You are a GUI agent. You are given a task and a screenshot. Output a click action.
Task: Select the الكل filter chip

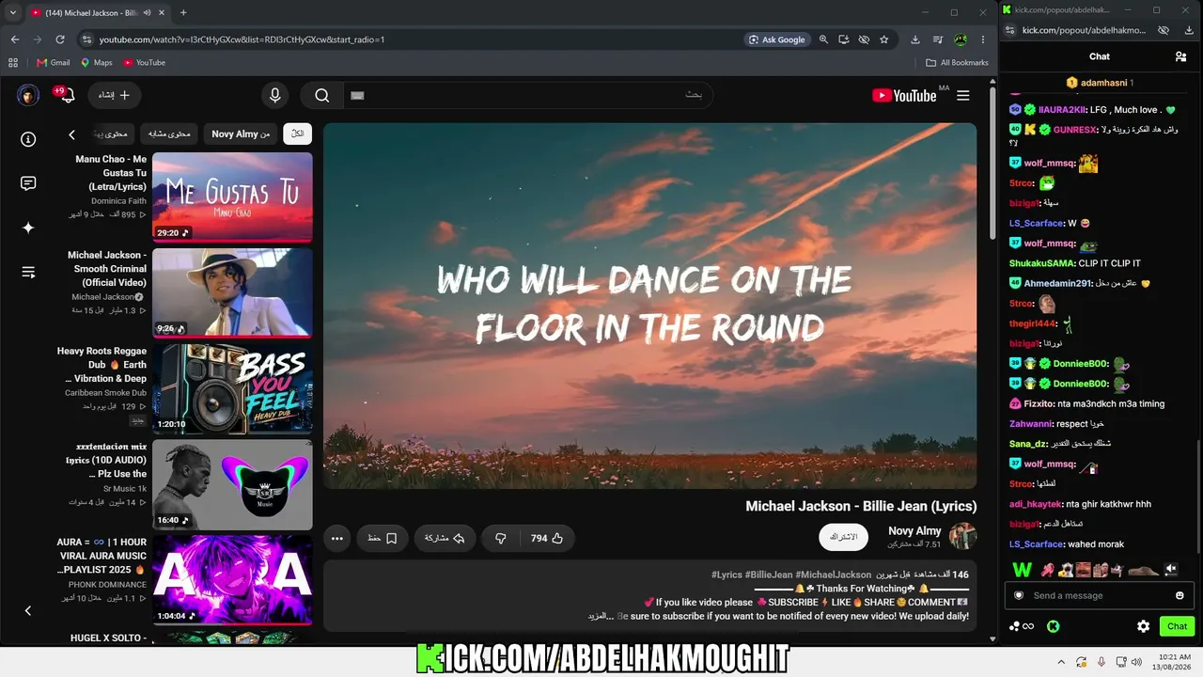pos(298,134)
